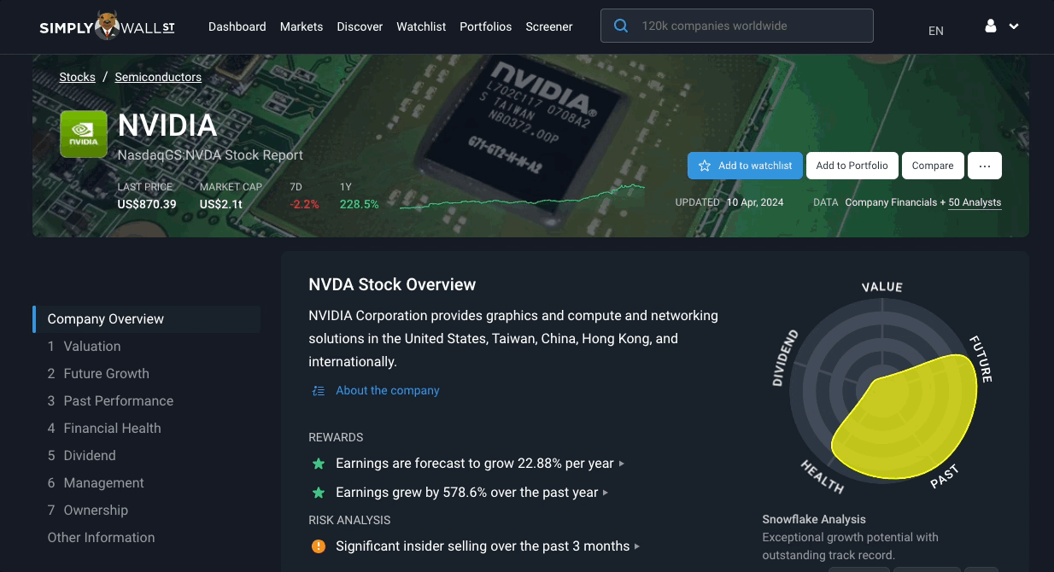Click the orange warning icon for insider selling
The width and height of the screenshot is (1054, 572).
319,546
